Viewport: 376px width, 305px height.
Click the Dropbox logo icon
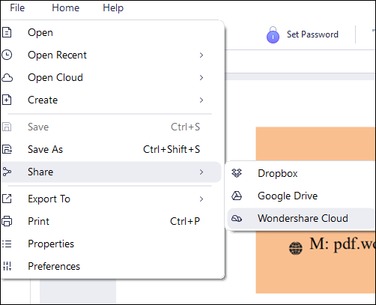(x=237, y=173)
